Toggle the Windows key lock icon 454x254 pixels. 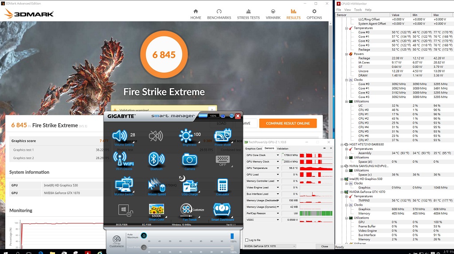pyautogui.click(x=125, y=210)
